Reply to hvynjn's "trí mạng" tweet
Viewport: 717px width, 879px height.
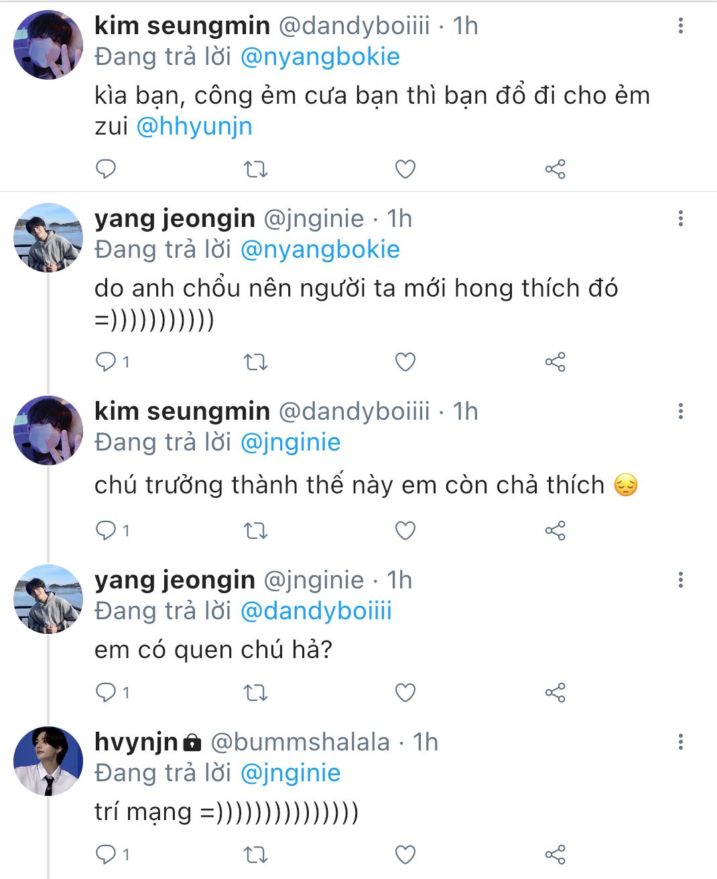pyautogui.click(x=106, y=855)
